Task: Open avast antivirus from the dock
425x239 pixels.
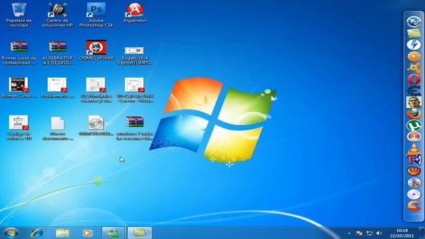Action: pos(414,68)
